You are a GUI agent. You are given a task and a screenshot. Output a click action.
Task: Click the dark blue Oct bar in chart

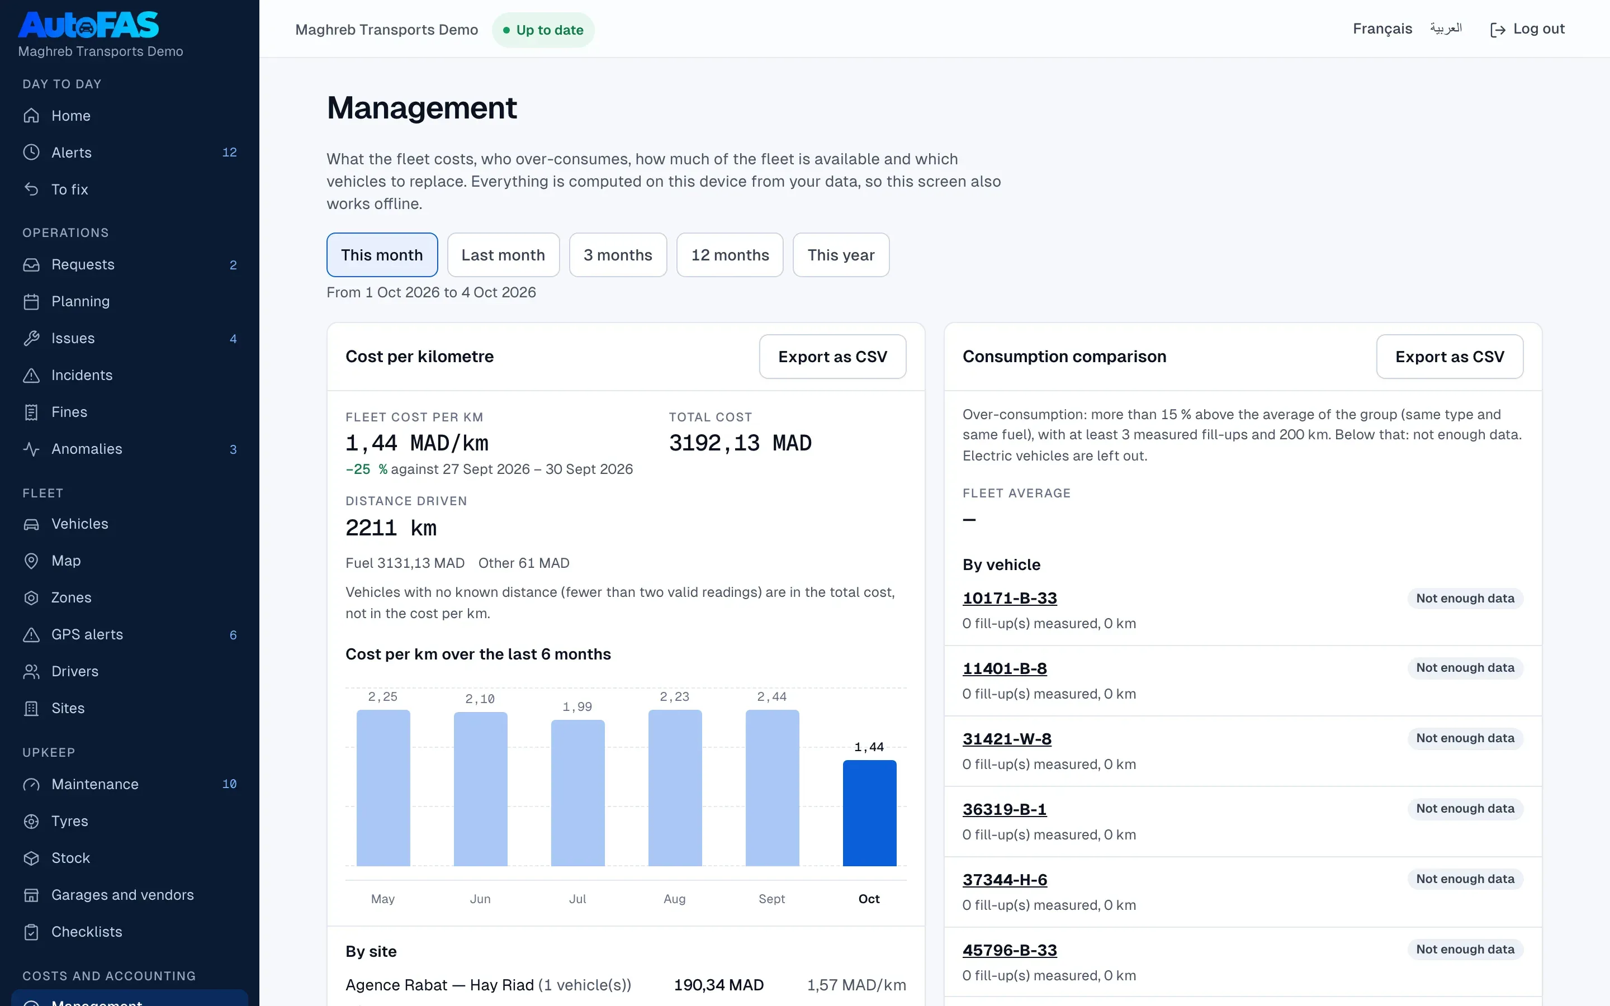click(869, 813)
